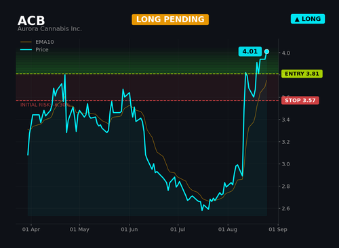
Task: Click the Aurora Cannabis Inc. subtitle
Action: click(49, 29)
